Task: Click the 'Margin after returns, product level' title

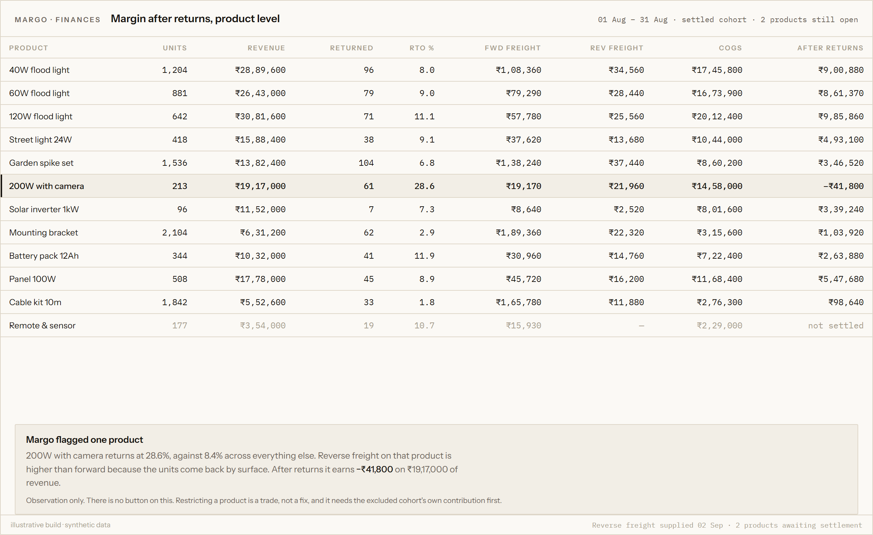Action: 195,18
